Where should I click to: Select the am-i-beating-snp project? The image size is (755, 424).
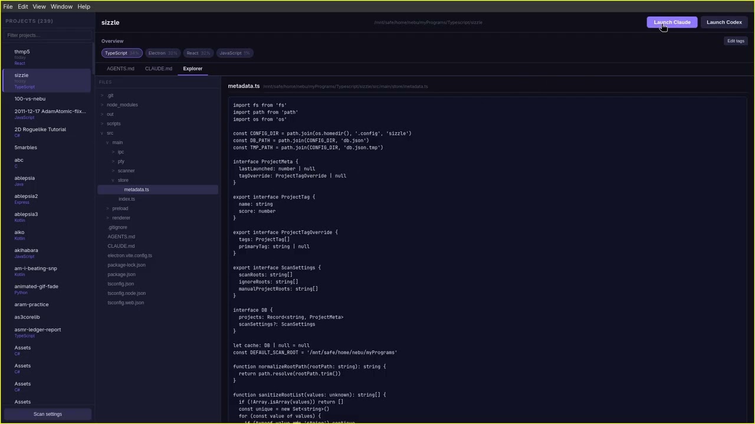(47, 271)
